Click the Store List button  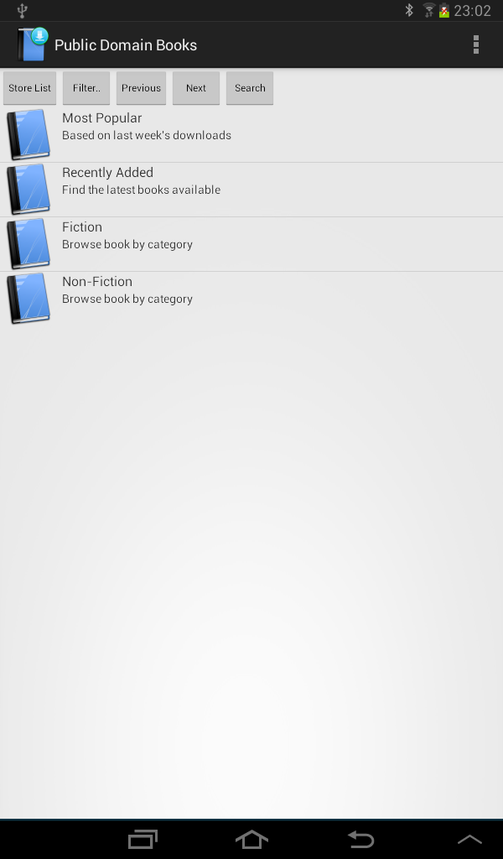(29, 87)
